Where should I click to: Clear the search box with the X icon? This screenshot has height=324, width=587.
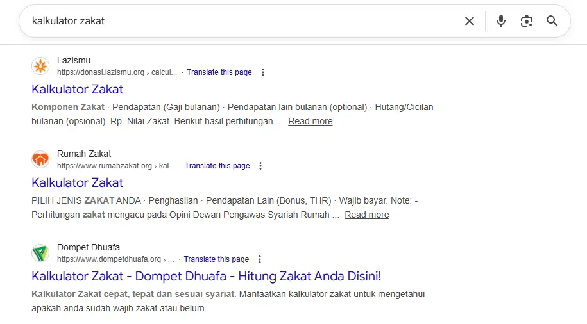tap(470, 21)
